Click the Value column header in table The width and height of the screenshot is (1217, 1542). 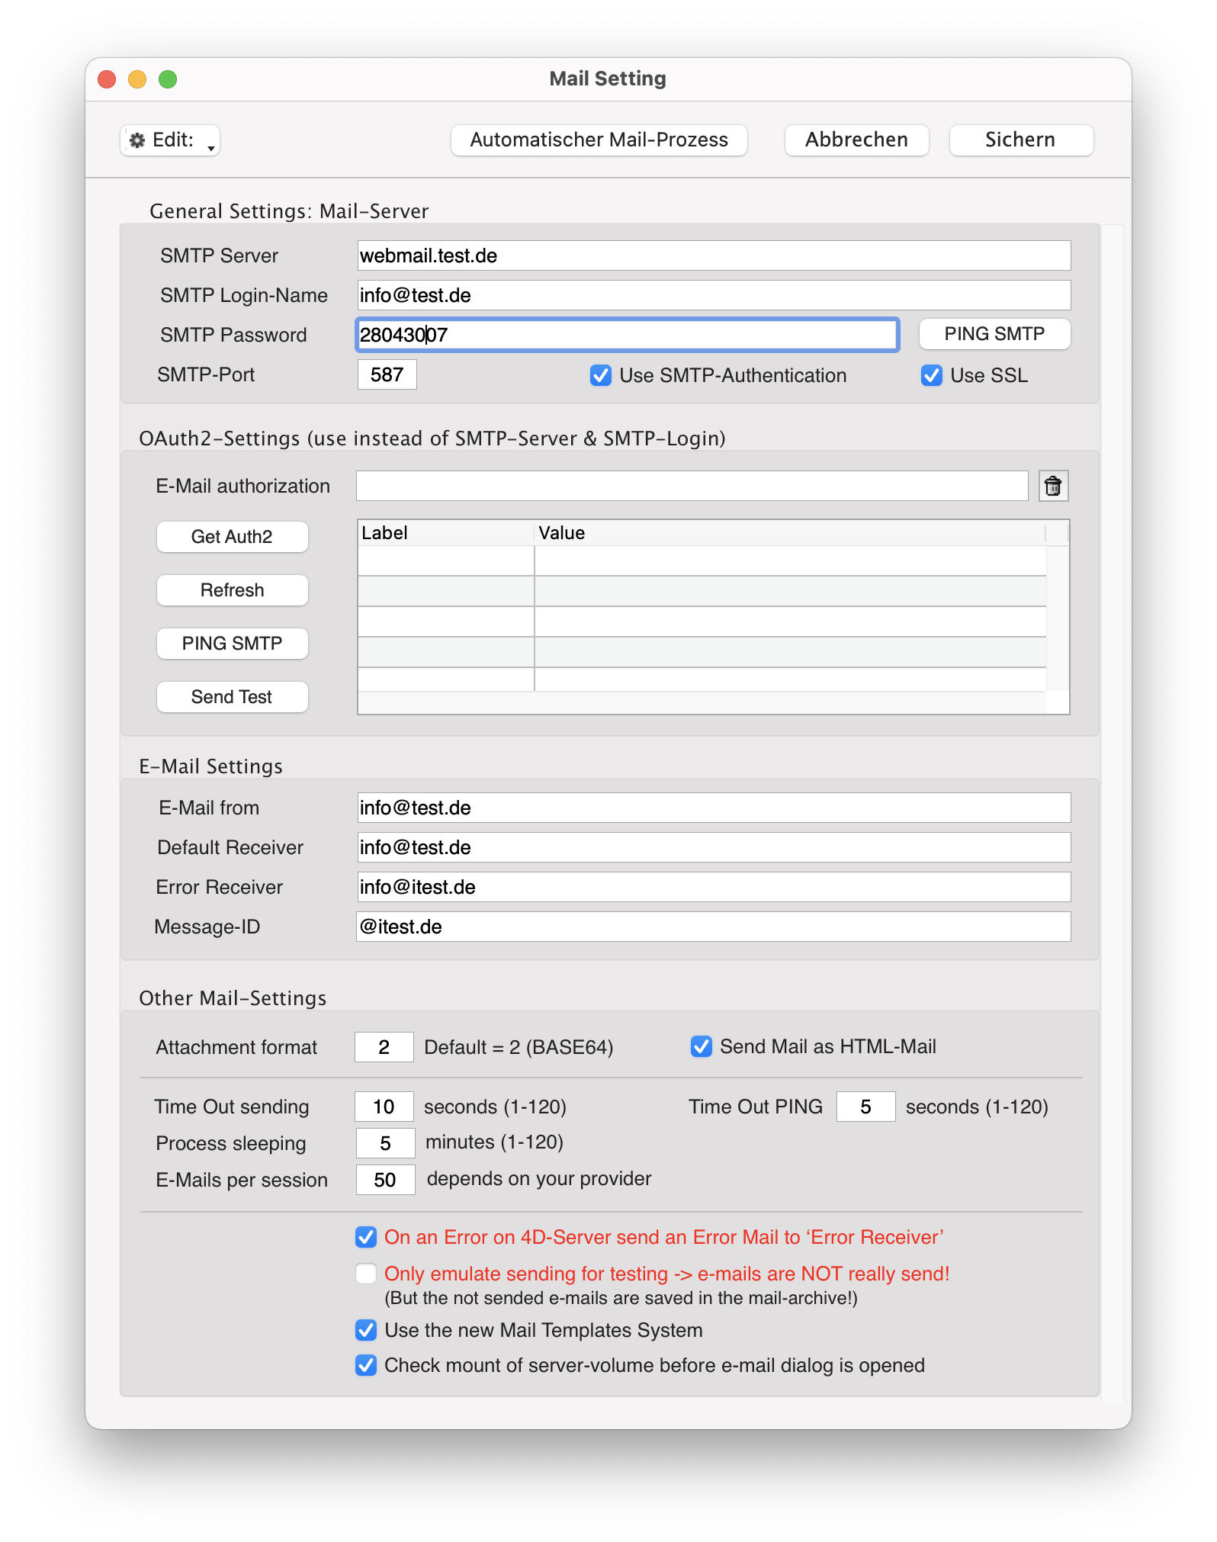pyautogui.click(x=788, y=533)
